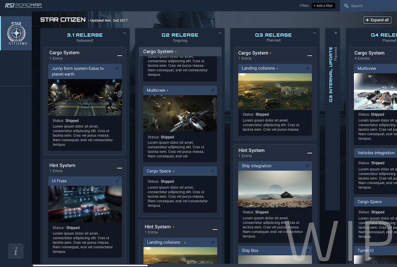Image resolution: width=397 pixels, height=267 pixels.
Task: Click the RSI Roadmap logo
Action: click(x=23, y=6)
